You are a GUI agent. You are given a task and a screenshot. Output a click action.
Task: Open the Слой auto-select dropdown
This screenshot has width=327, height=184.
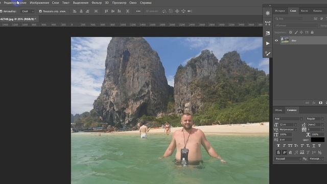click(28, 11)
